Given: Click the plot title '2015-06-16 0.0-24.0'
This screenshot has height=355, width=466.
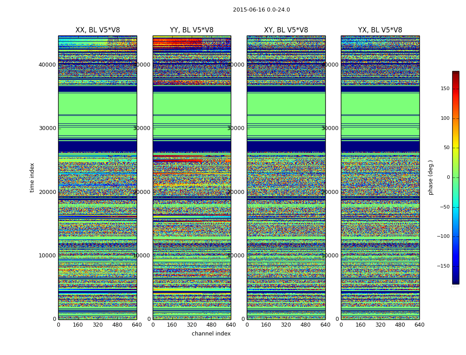Looking at the screenshot, I should click(261, 10).
